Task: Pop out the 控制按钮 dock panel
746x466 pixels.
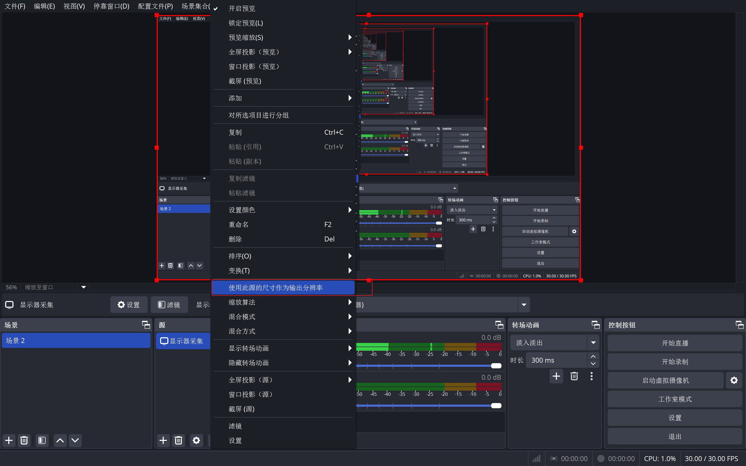Action: [x=739, y=325]
